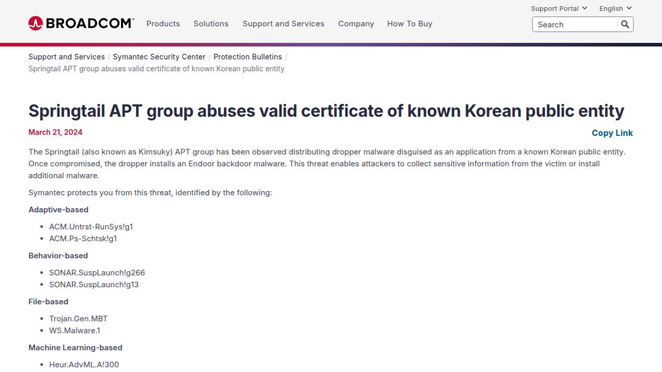
Task: Expand the Support Portal dropdown
Action: point(559,8)
